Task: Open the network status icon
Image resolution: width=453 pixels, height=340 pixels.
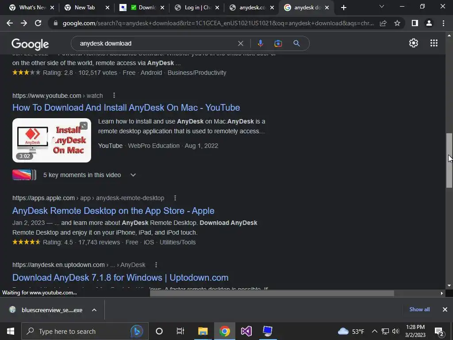Action: 385,331
